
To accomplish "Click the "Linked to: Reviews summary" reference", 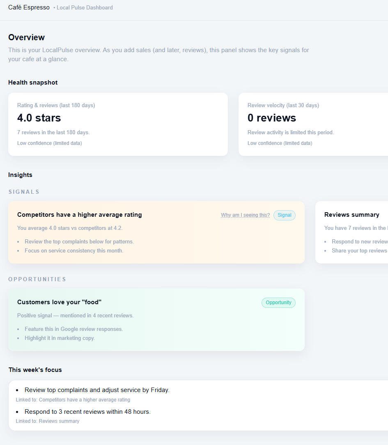I will [x=48, y=421].
